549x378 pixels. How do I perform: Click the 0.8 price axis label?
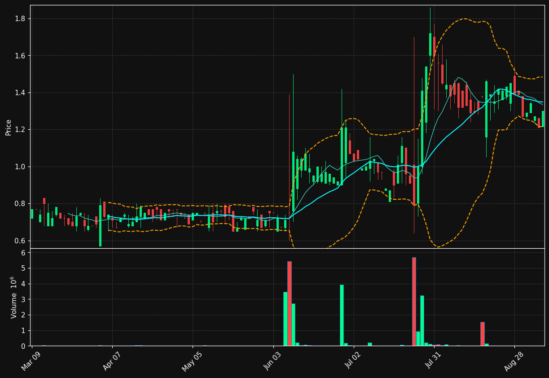tap(21, 204)
